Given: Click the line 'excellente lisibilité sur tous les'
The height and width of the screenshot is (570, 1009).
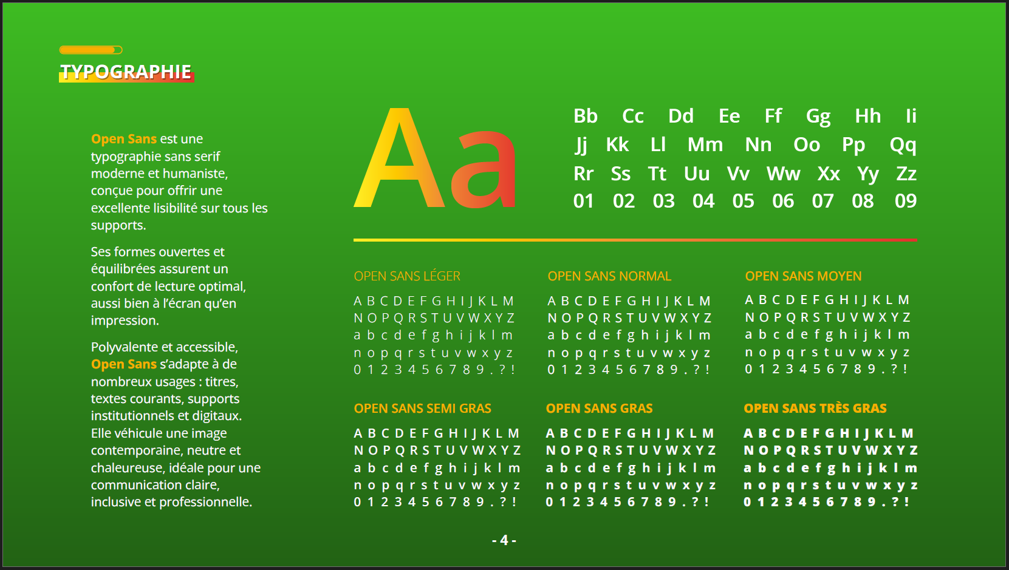Looking at the screenshot, I should [x=179, y=208].
